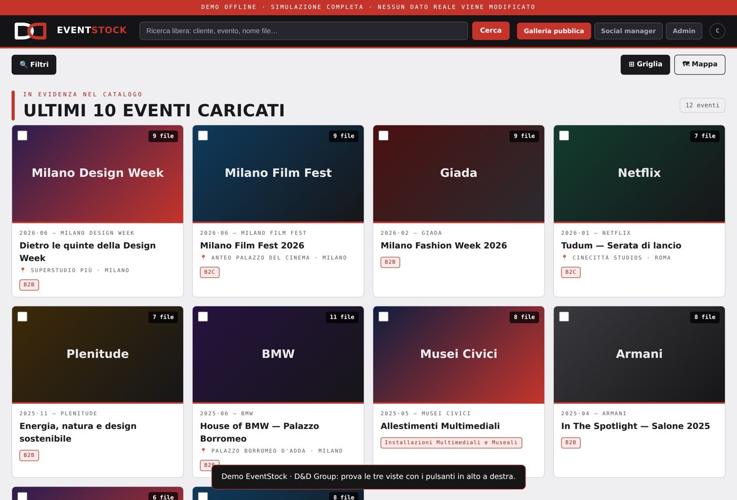Viewport: 737px width, 500px height.
Task: Open "House of BMW — Palazzo Borromeo" title
Action: pyautogui.click(x=259, y=432)
